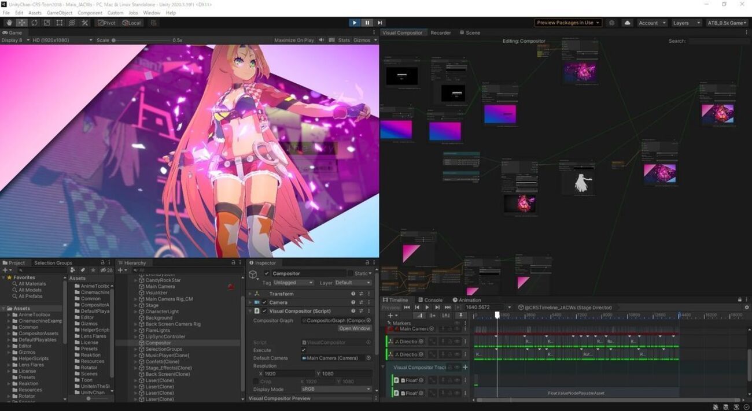Open the Tag dropdown showing Untagged
The height and width of the screenshot is (411, 752).
[x=293, y=283]
